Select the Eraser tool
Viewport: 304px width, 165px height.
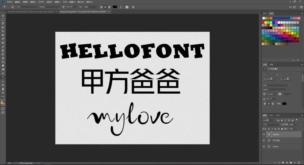(x=3, y=58)
